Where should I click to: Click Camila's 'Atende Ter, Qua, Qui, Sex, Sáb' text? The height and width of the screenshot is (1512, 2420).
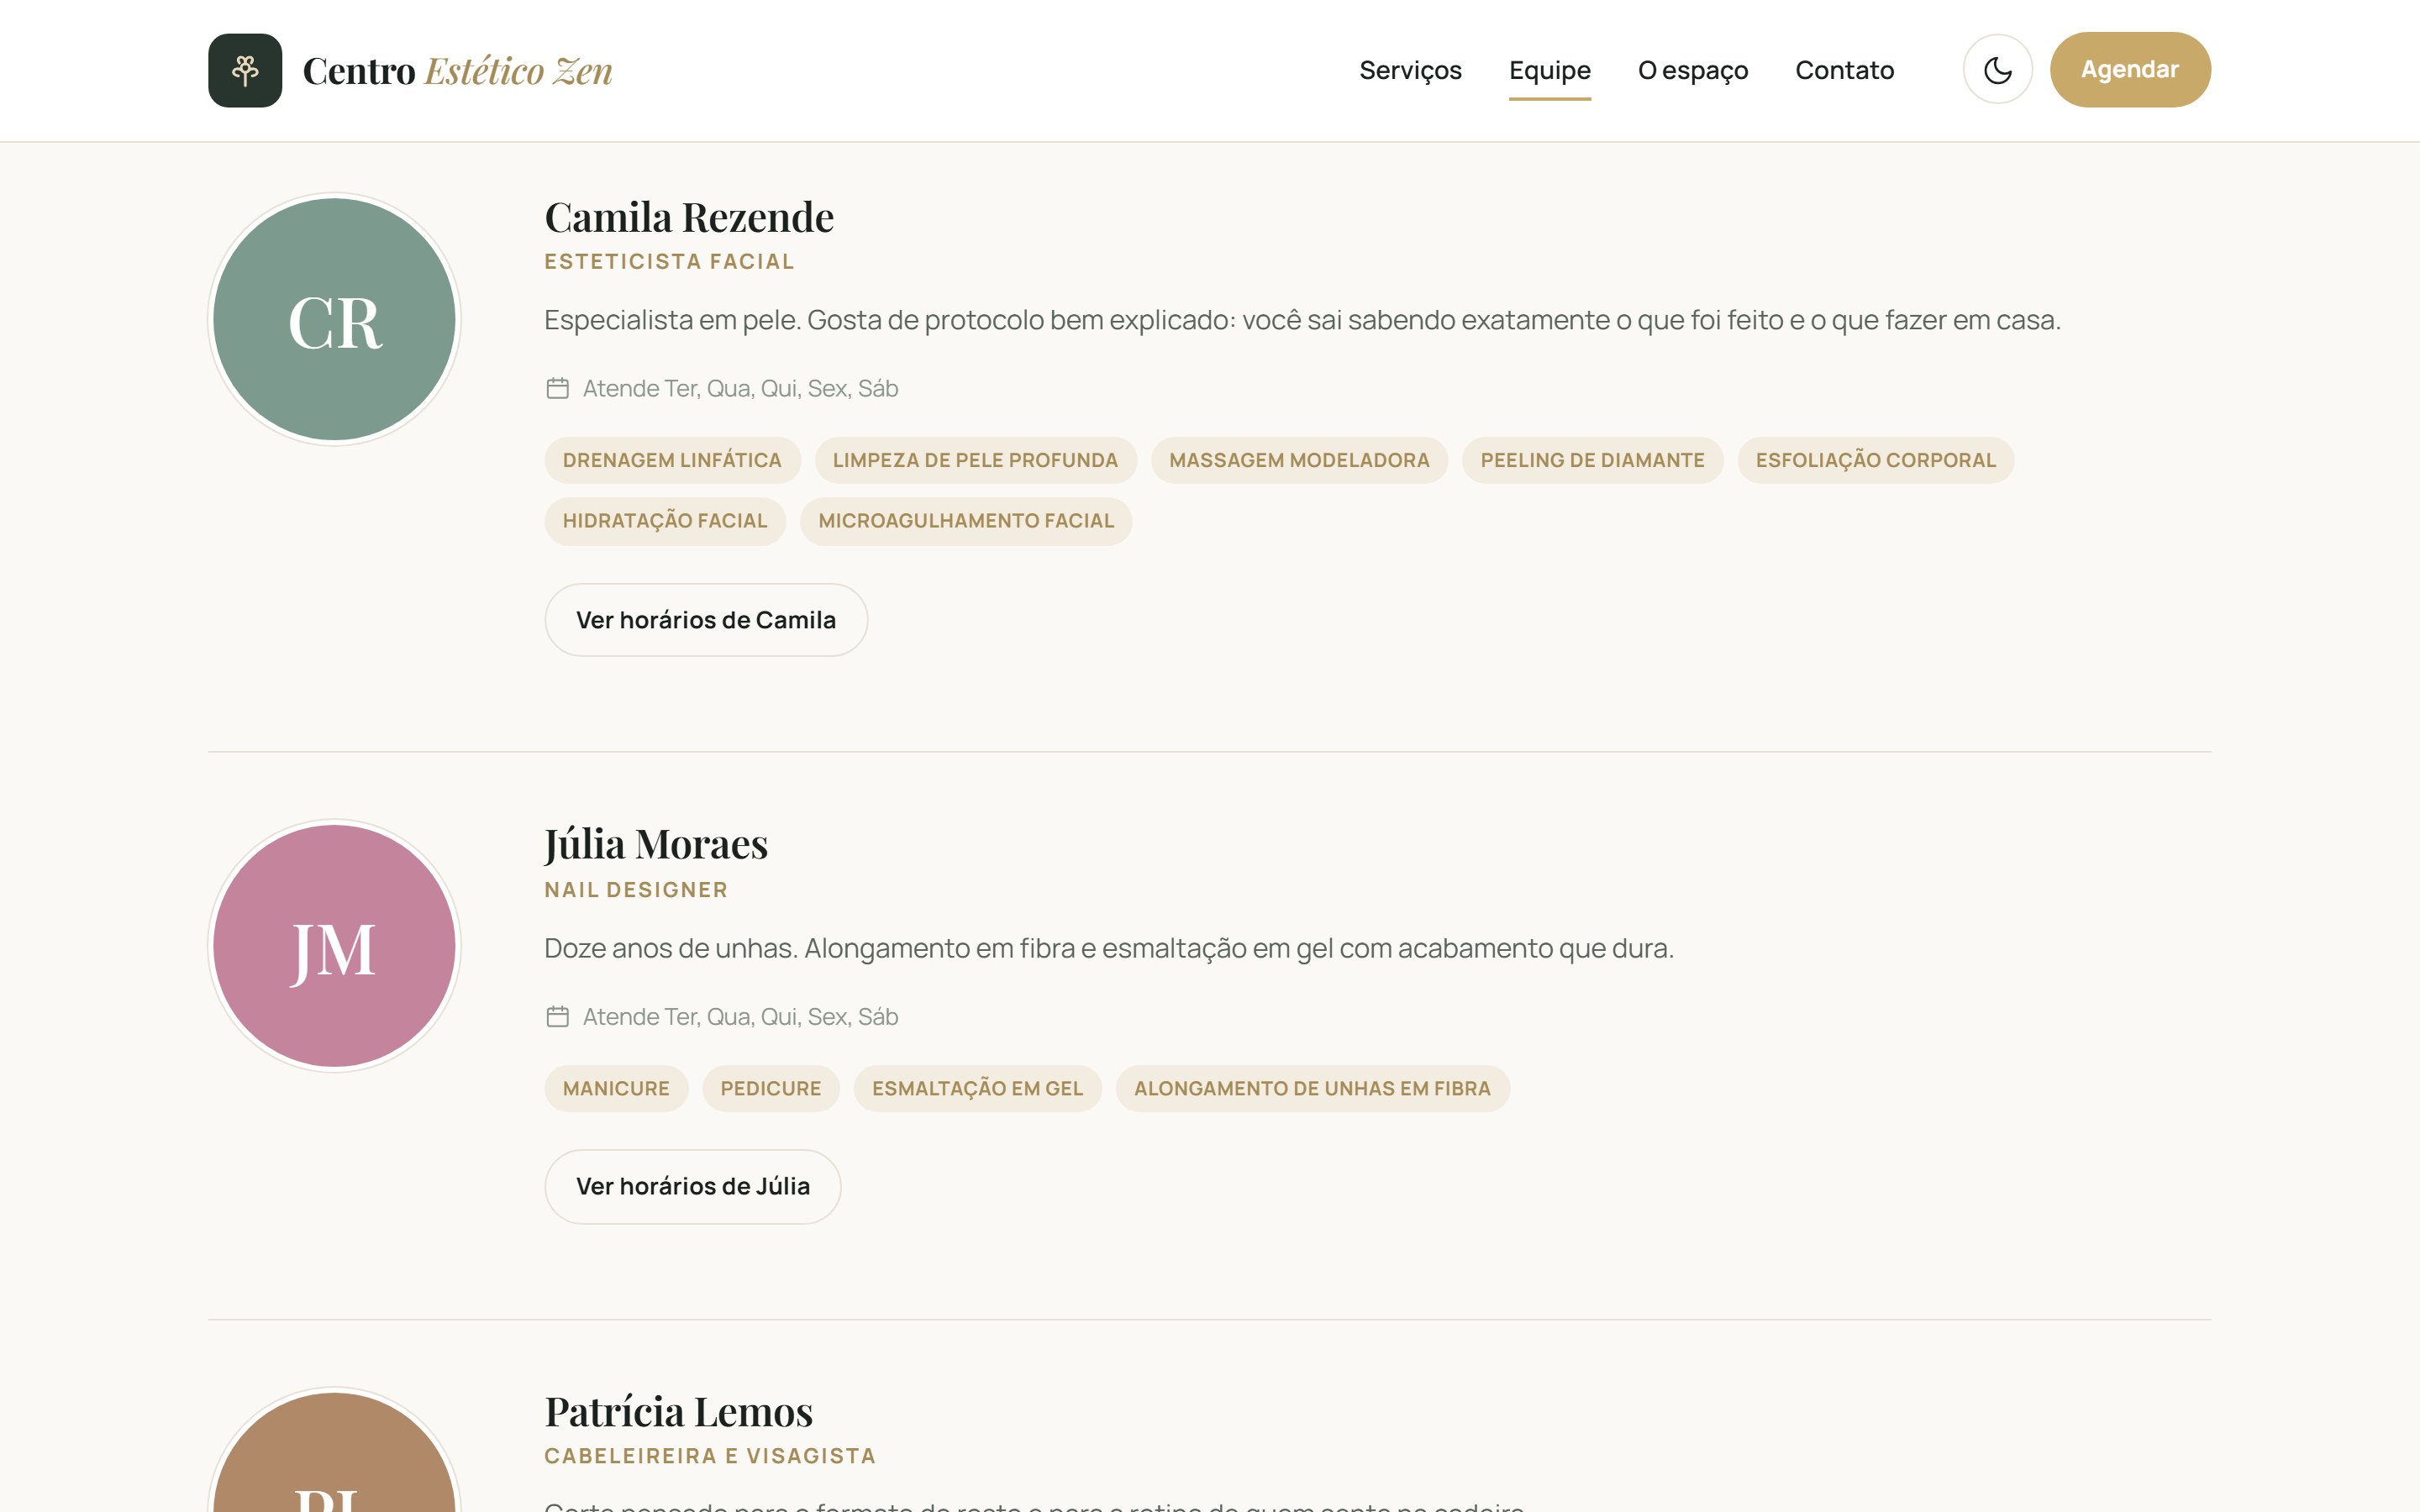pyautogui.click(x=740, y=388)
